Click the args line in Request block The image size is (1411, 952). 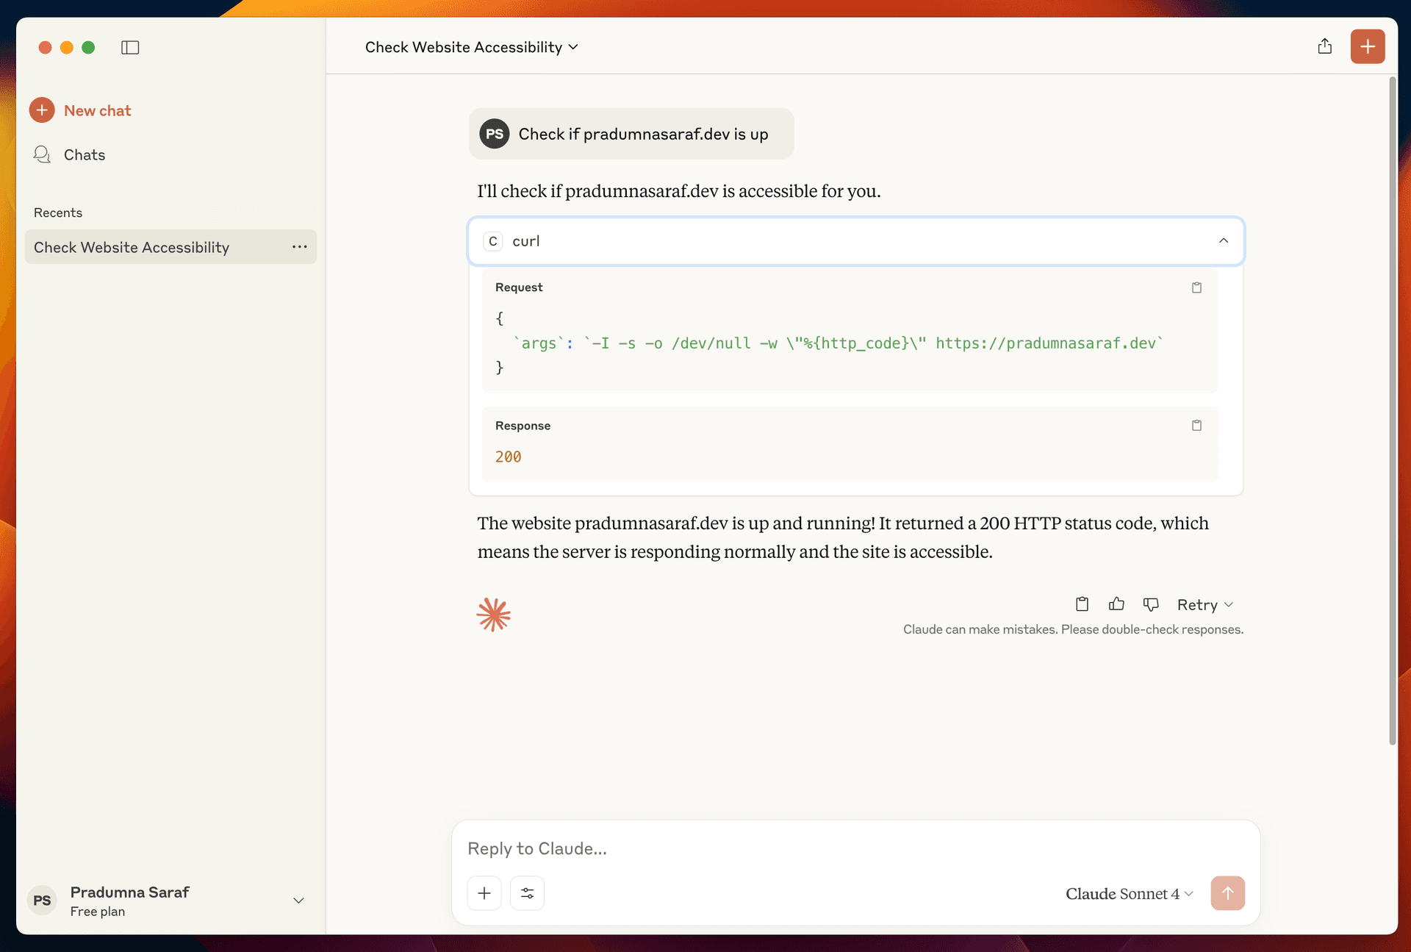tap(839, 343)
